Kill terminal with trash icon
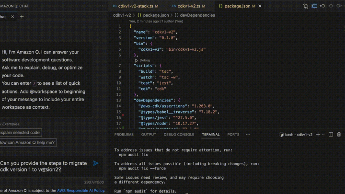 coord(339,135)
